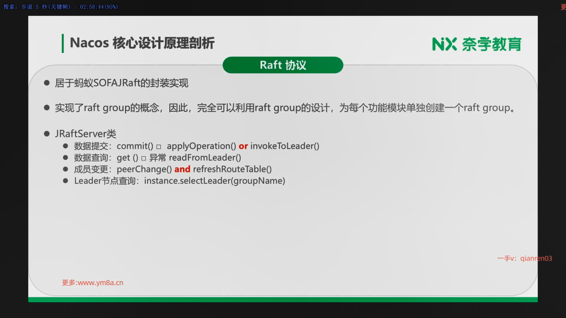Click the bullet before 数据提交
Image resolution: width=566 pixels, height=318 pixels.
point(65,146)
